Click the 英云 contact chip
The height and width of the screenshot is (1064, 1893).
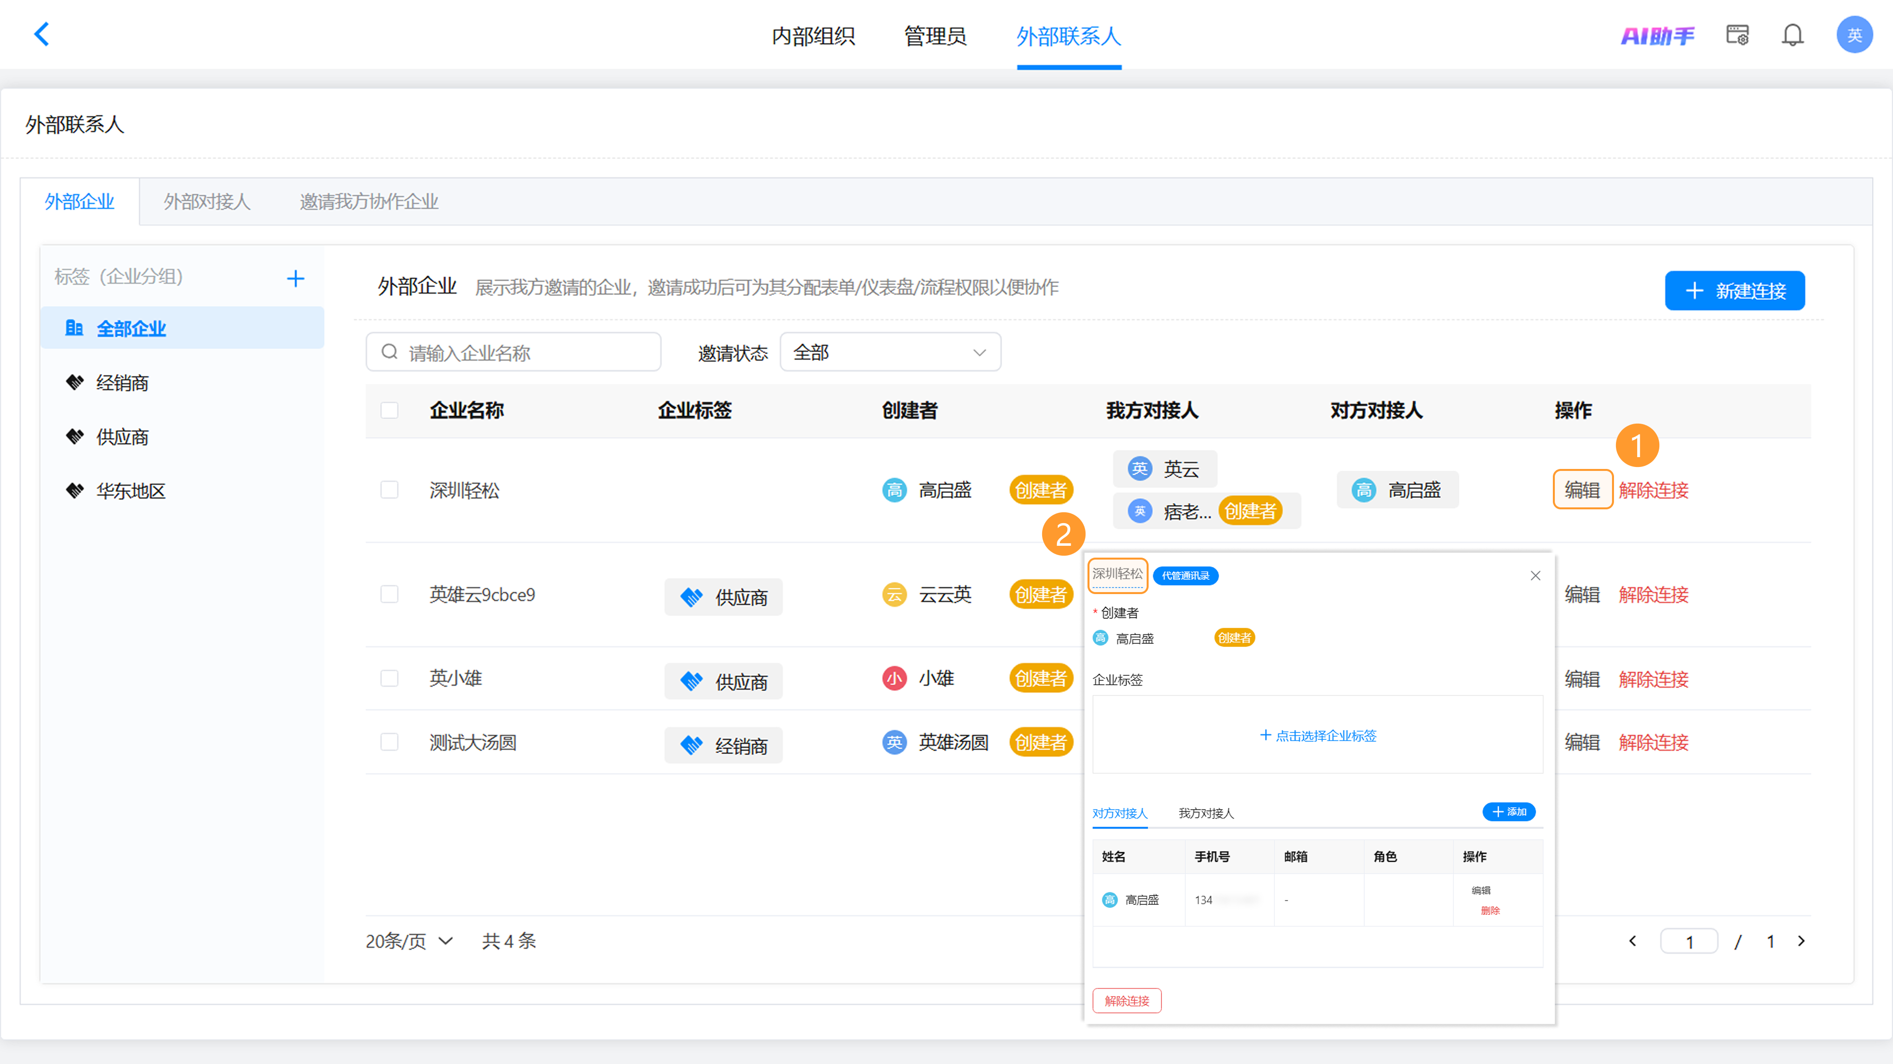[1165, 468]
